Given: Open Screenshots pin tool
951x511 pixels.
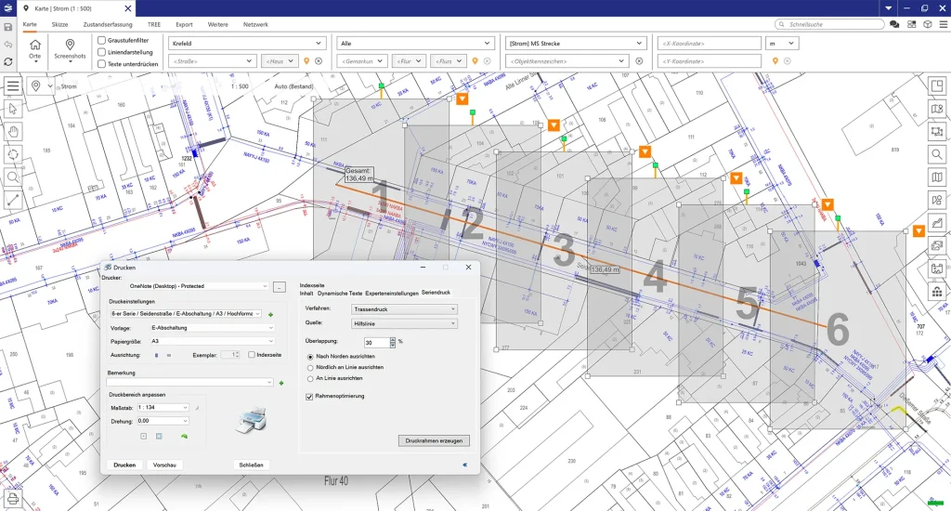Looking at the screenshot, I should click(70, 45).
